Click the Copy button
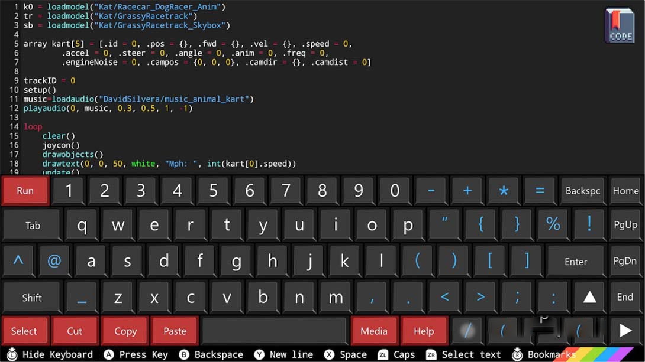645x362 pixels. (x=125, y=331)
